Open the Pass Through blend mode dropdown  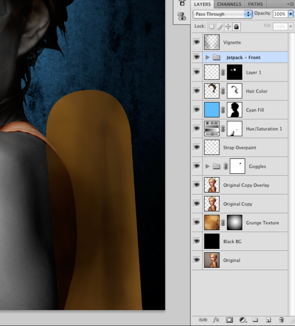click(222, 14)
